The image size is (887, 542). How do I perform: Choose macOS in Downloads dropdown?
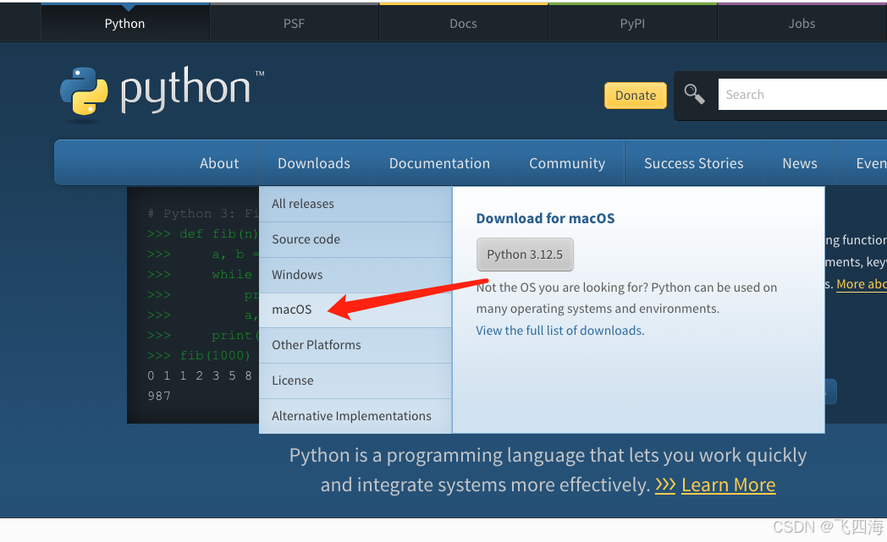355,309
